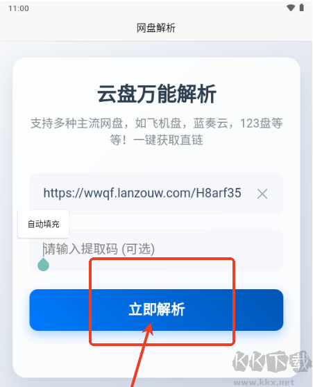Select the 自动填充 popup option
The image size is (313, 387).
click(x=43, y=224)
